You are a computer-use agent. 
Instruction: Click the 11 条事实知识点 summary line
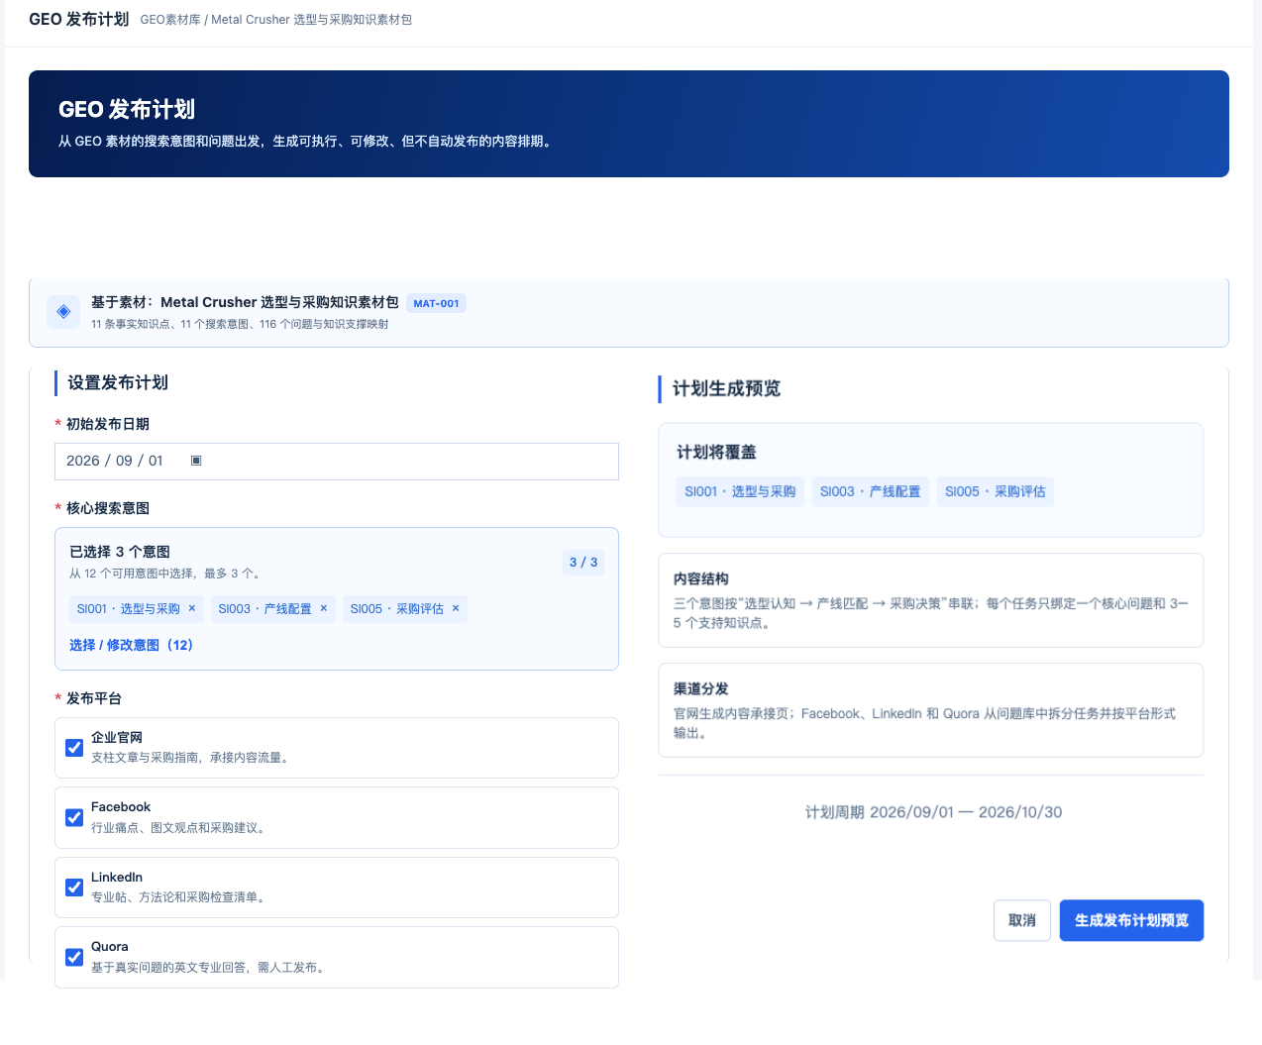[x=240, y=324]
